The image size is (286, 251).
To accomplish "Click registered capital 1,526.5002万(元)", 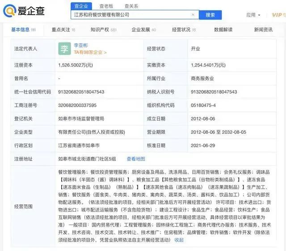I will click(x=76, y=65).
